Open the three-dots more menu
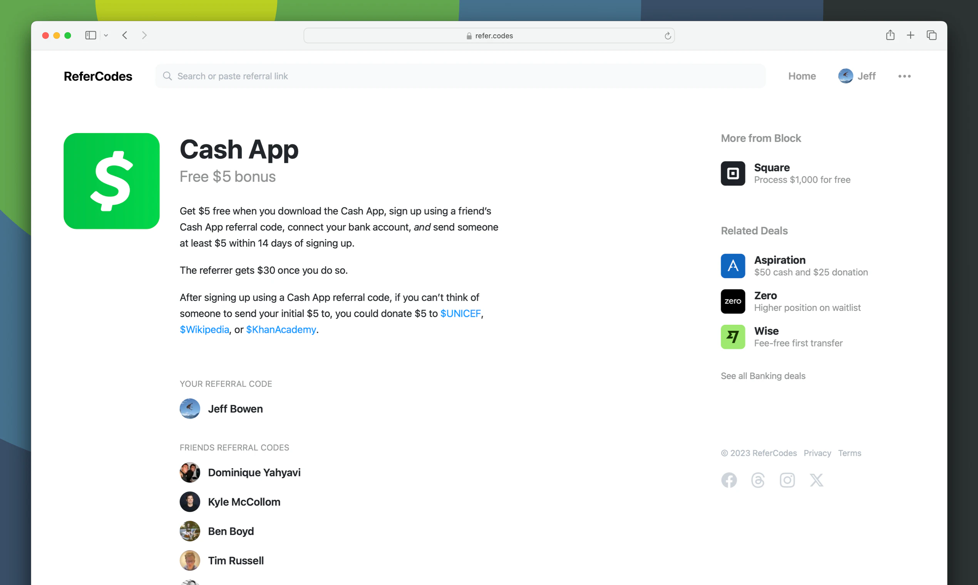 click(904, 76)
